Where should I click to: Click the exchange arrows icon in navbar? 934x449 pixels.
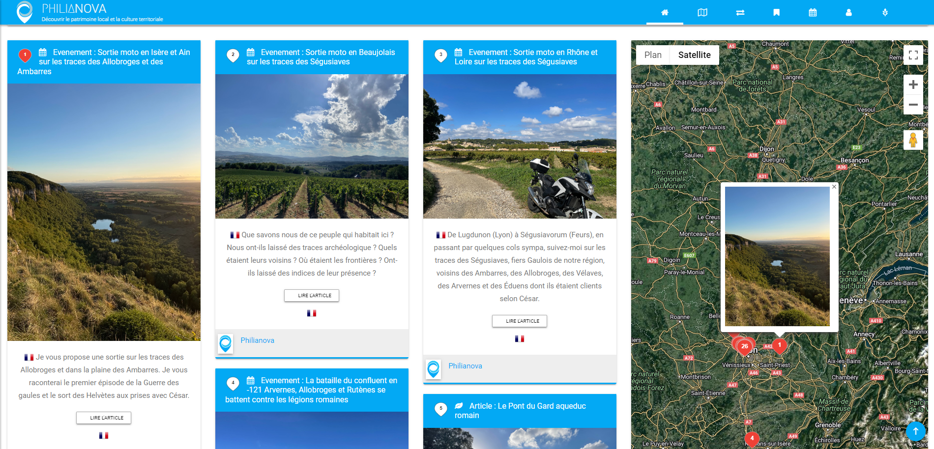pyautogui.click(x=740, y=13)
